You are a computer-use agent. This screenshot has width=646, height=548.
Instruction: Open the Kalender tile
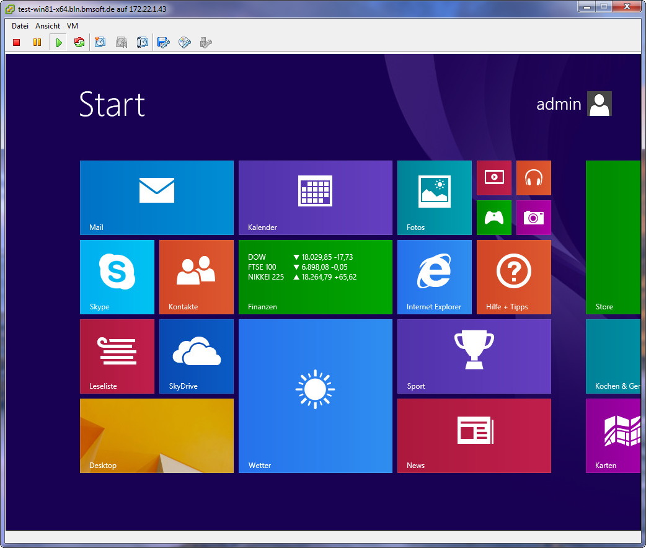tap(315, 198)
